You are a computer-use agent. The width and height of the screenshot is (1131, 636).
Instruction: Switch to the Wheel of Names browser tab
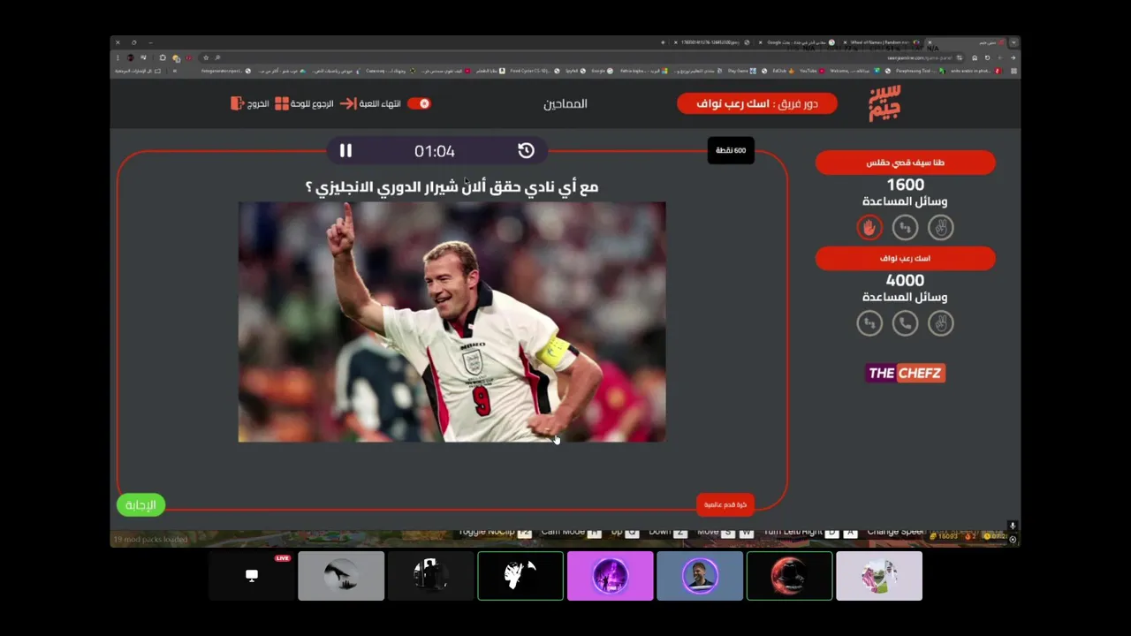point(880,42)
